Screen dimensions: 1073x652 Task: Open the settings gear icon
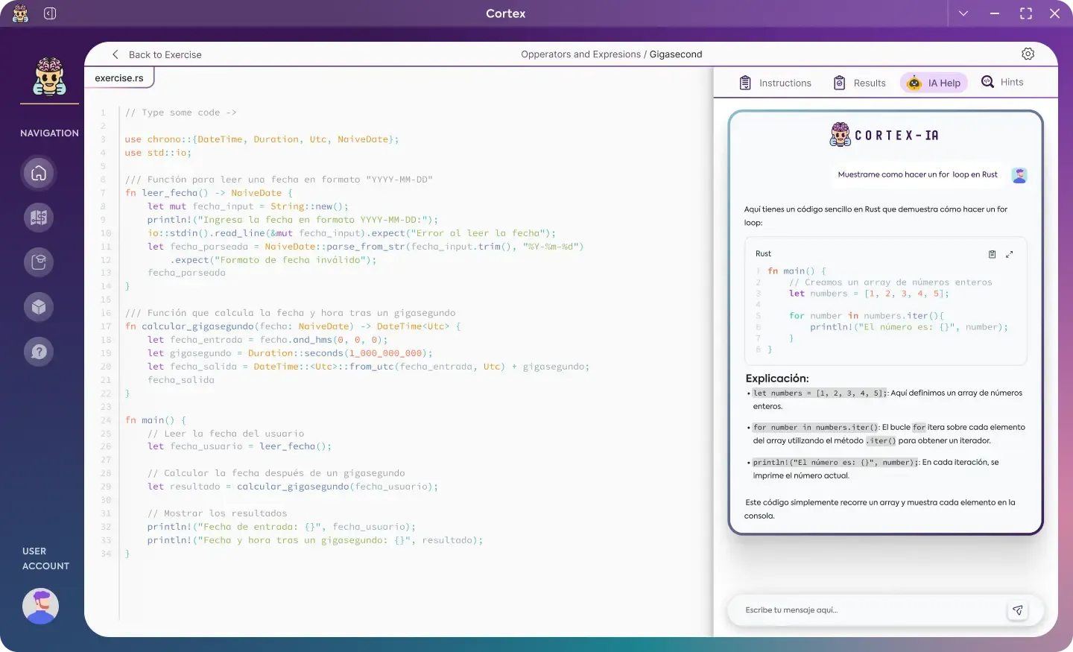(1028, 54)
